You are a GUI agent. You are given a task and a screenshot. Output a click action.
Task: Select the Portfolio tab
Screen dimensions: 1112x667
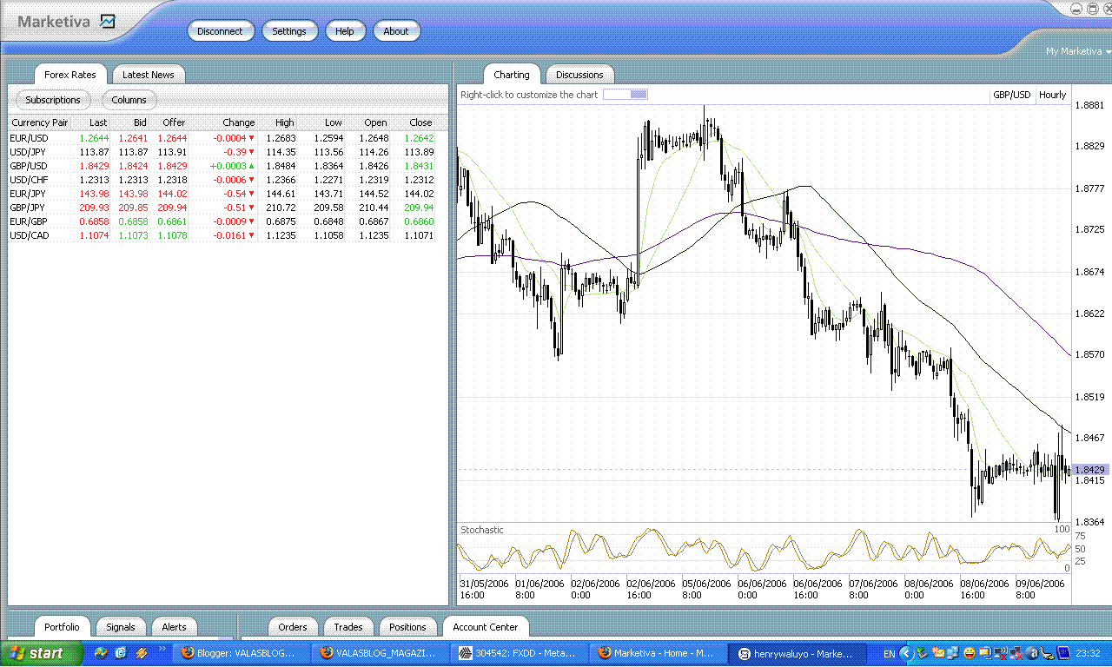pos(62,626)
